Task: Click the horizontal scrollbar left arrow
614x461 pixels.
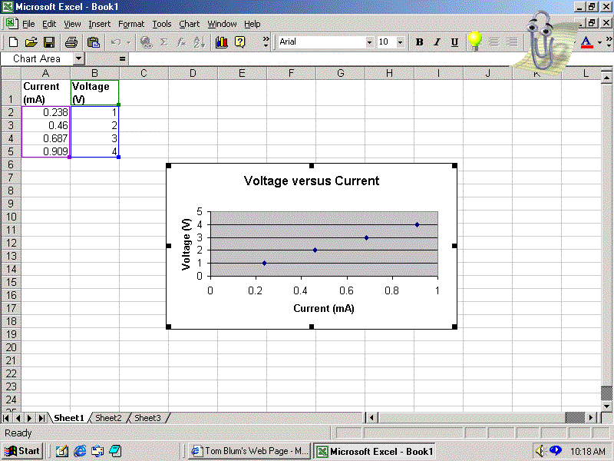Action: pos(371,418)
